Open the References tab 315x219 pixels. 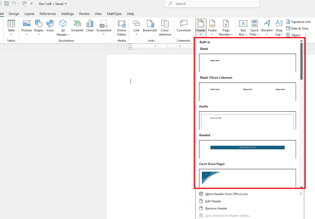[x=48, y=14]
